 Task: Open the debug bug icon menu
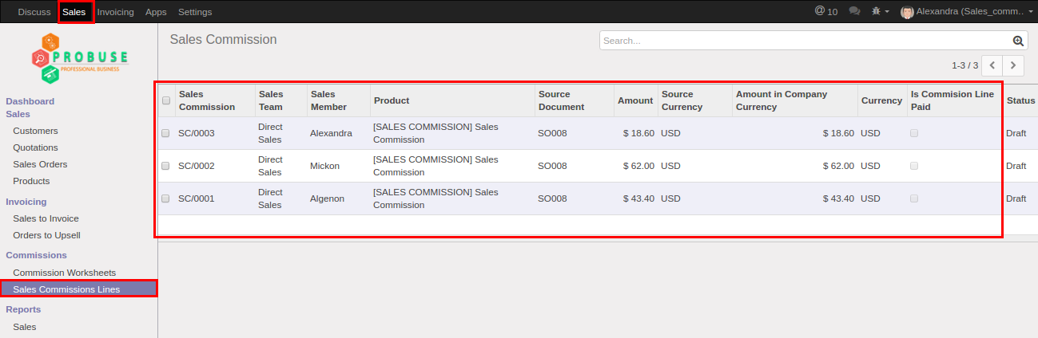point(880,12)
